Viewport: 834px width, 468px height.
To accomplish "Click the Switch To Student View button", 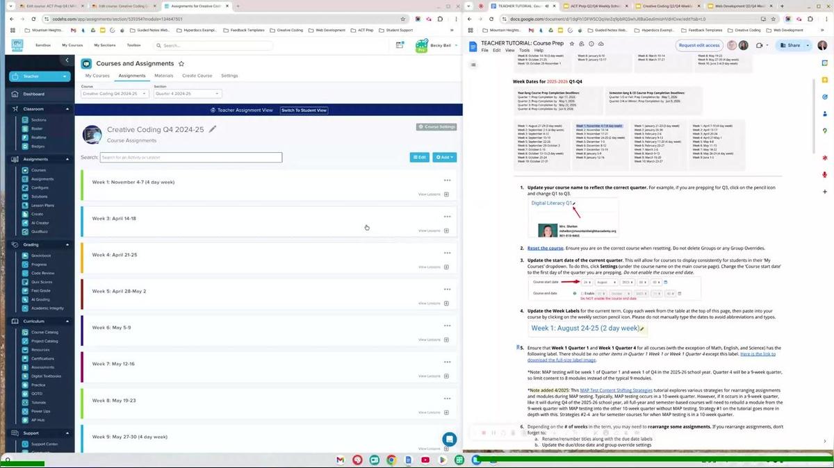I will point(304,110).
